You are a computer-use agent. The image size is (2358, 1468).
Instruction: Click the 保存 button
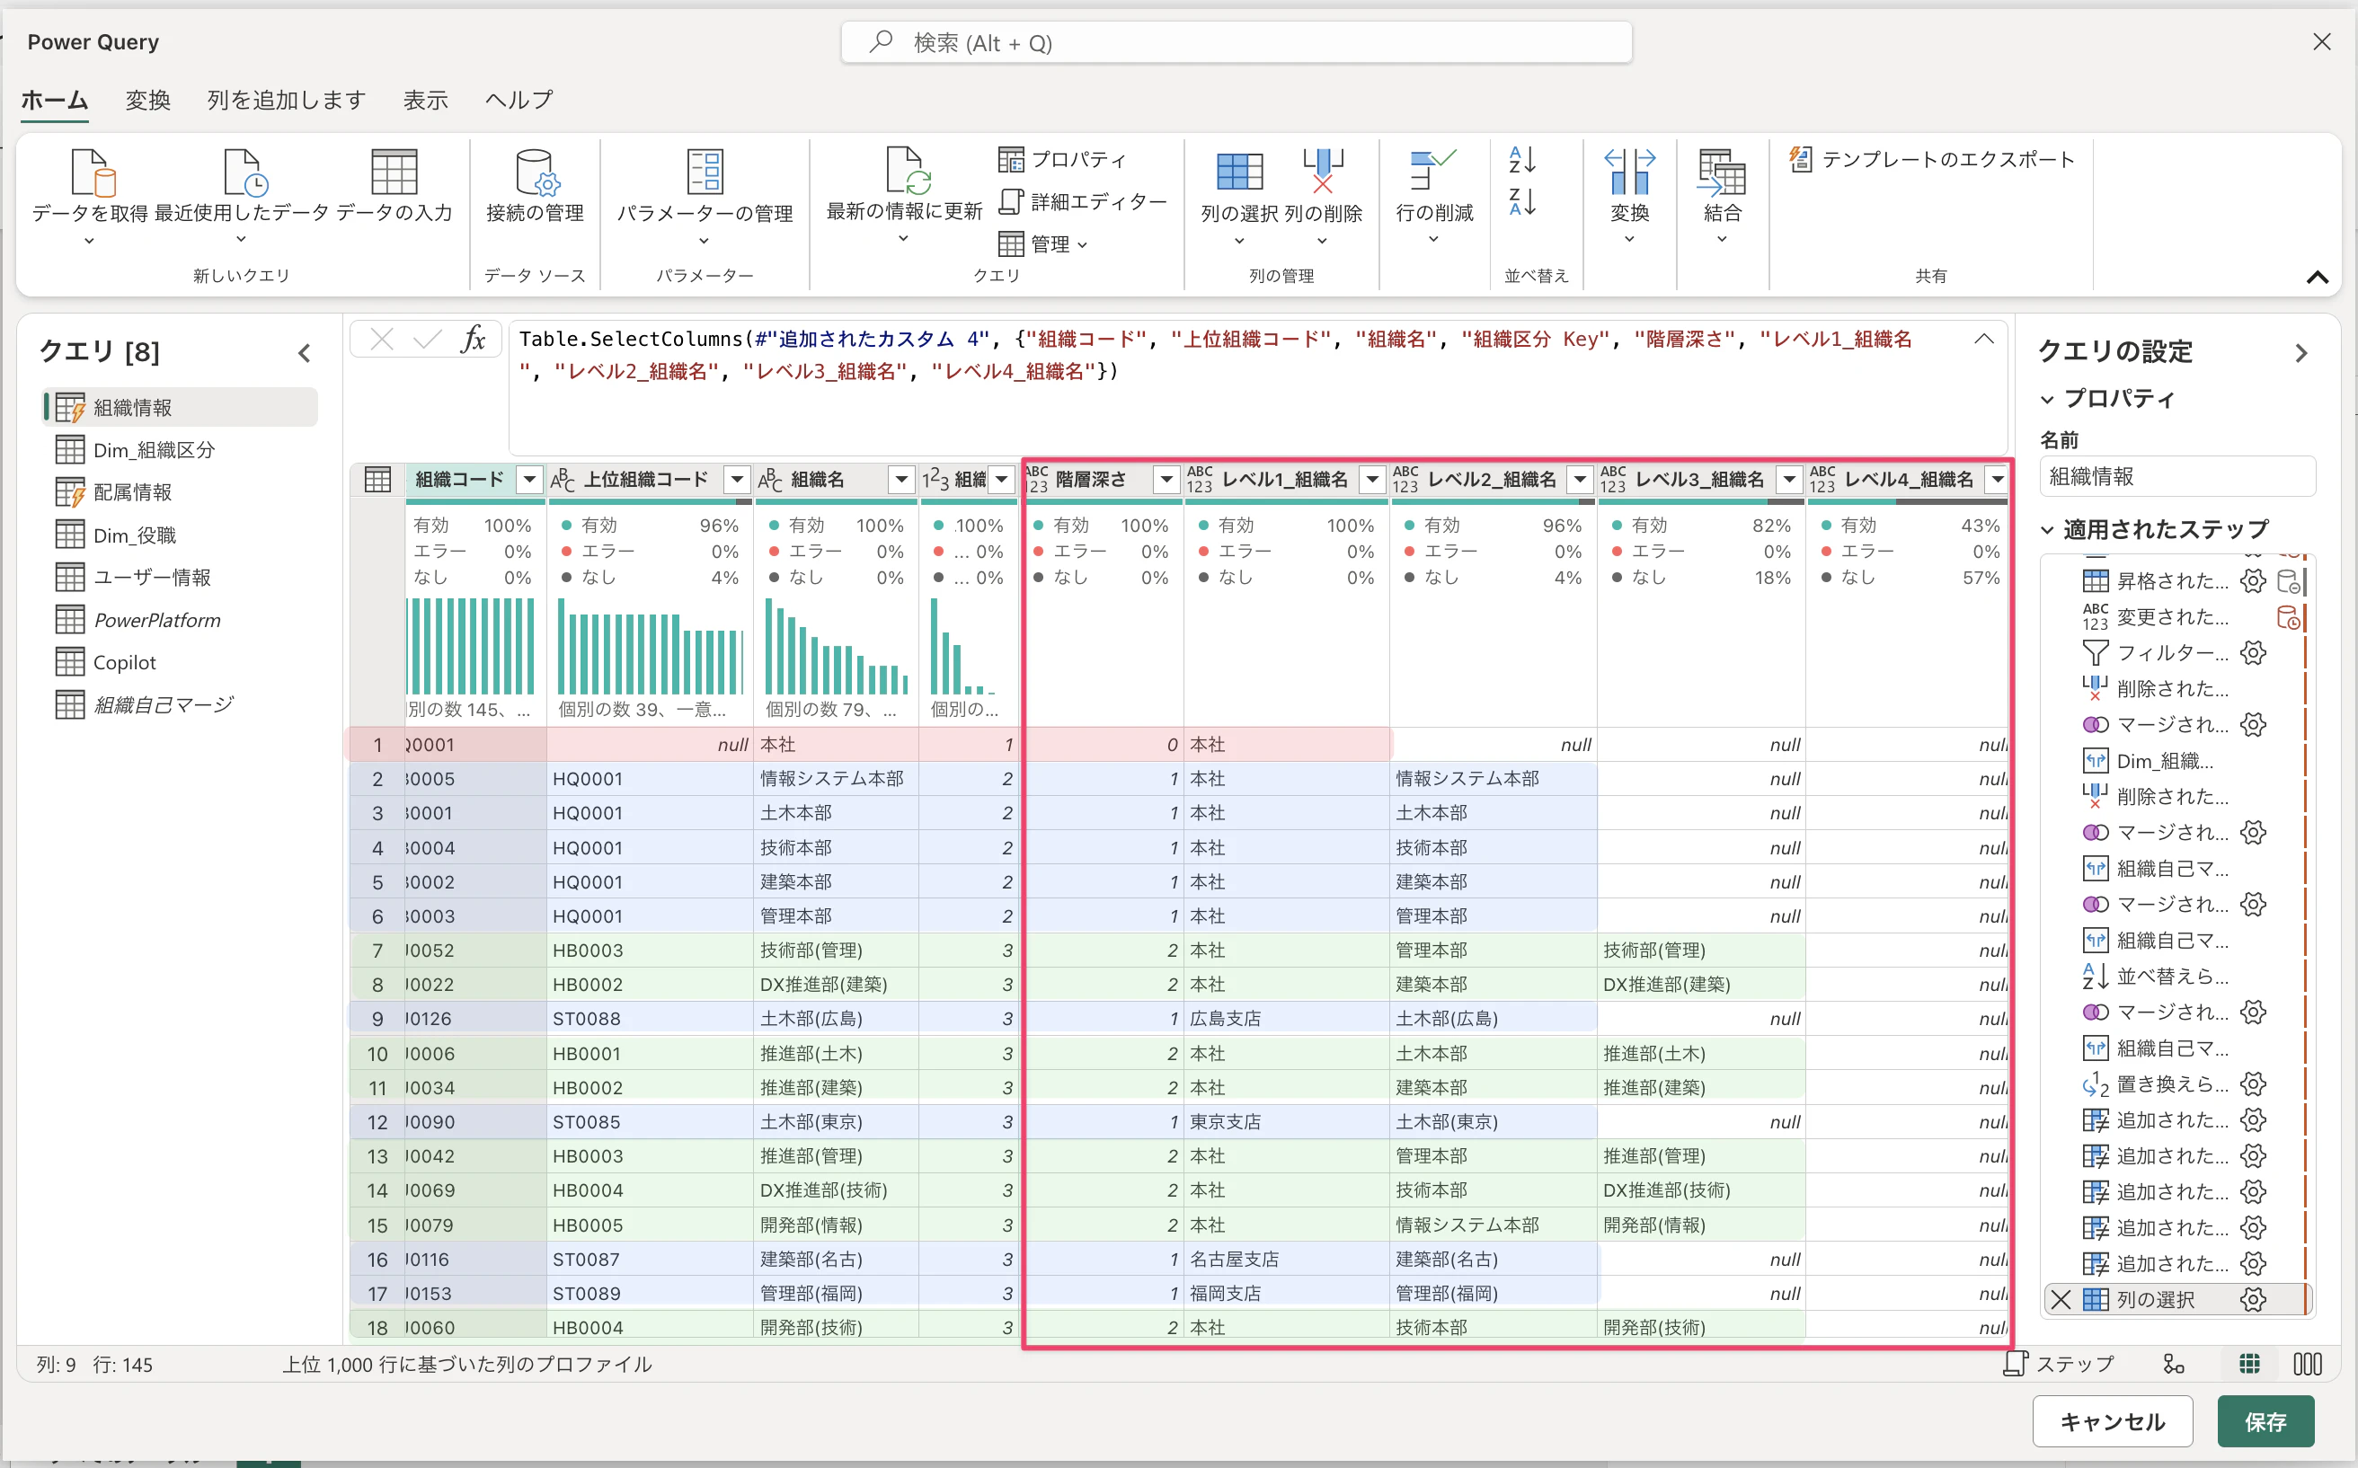pyautogui.click(x=2265, y=1421)
